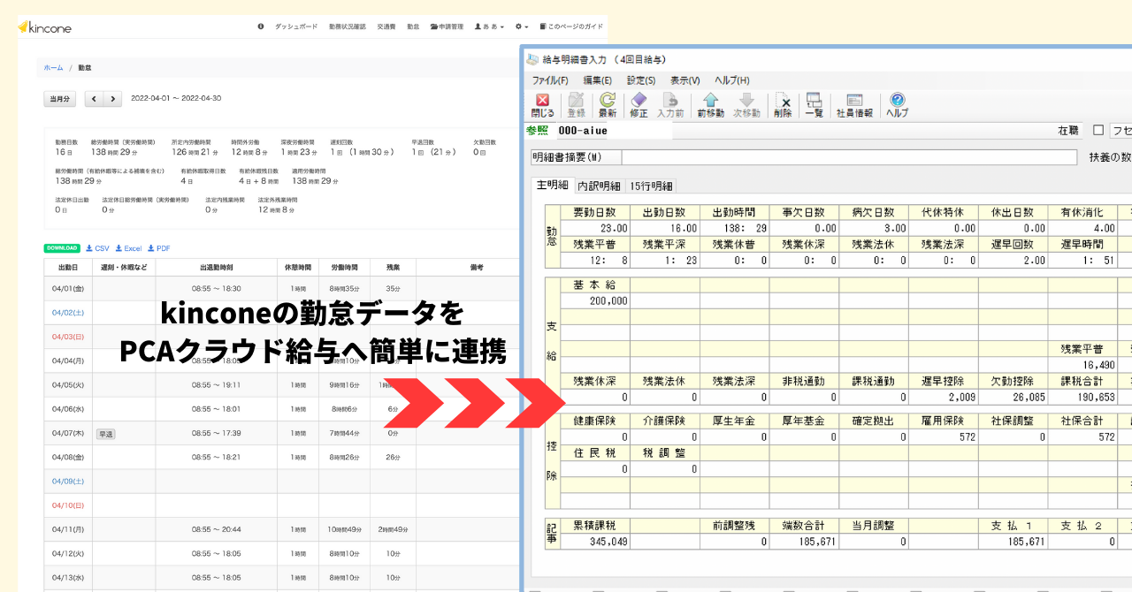Click the info icon in kincone navbar
This screenshot has height=592, width=1132.
pyautogui.click(x=261, y=27)
